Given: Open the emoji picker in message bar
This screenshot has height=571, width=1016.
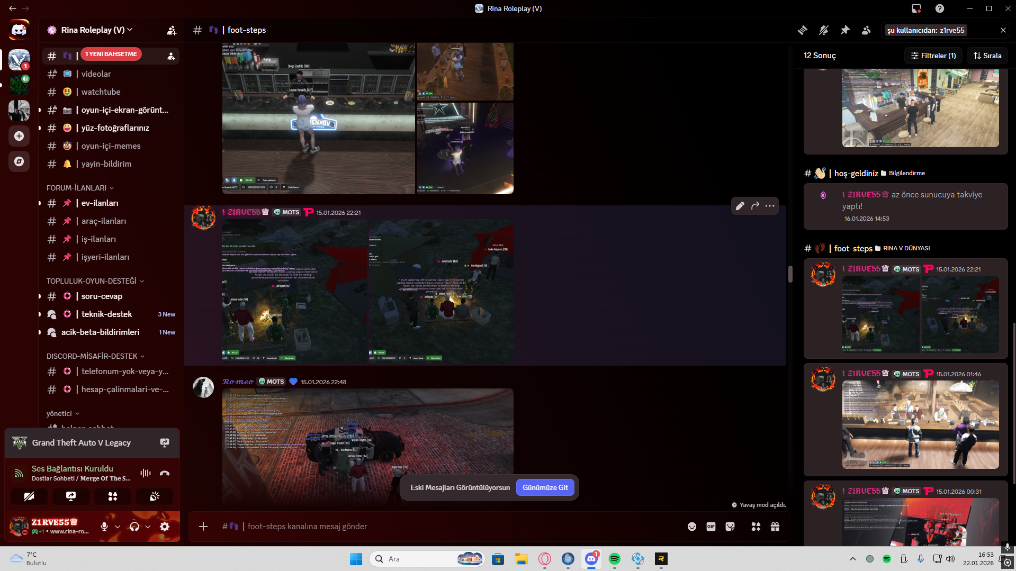Looking at the screenshot, I should pos(692,527).
